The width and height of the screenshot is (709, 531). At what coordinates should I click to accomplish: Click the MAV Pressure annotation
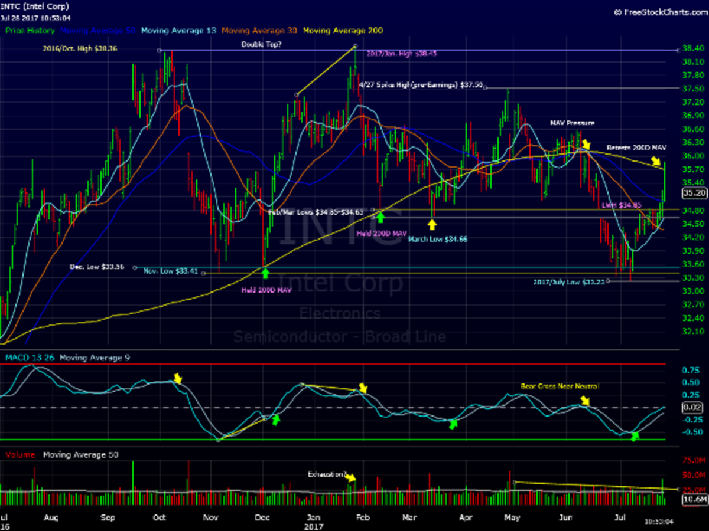click(573, 123)
